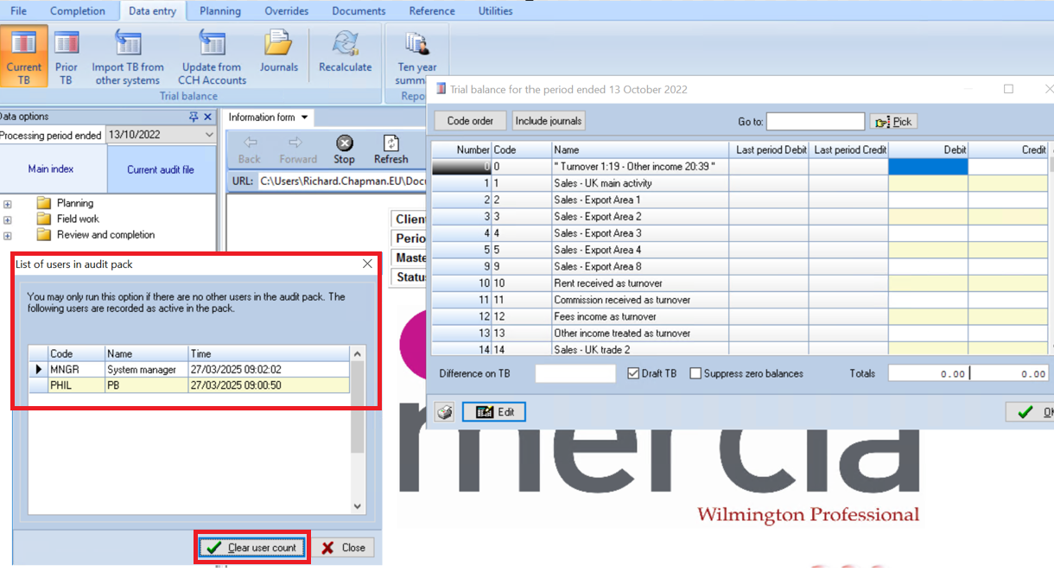
Task: Close the Data options panel
Action: tap(207, 117)
